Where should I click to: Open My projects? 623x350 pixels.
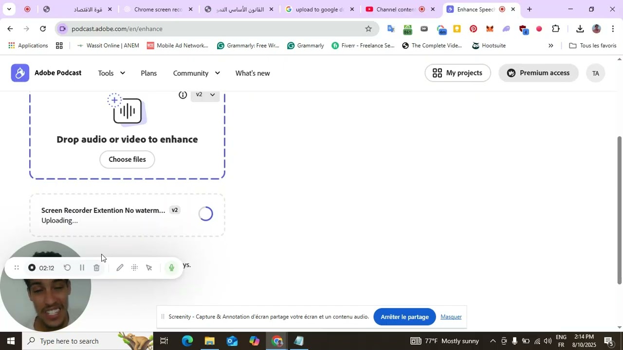click(x=458, y=73)
